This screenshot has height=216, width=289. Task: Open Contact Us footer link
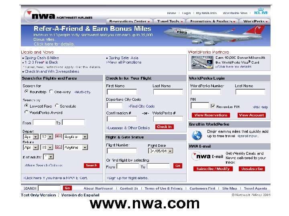(129, 188)
